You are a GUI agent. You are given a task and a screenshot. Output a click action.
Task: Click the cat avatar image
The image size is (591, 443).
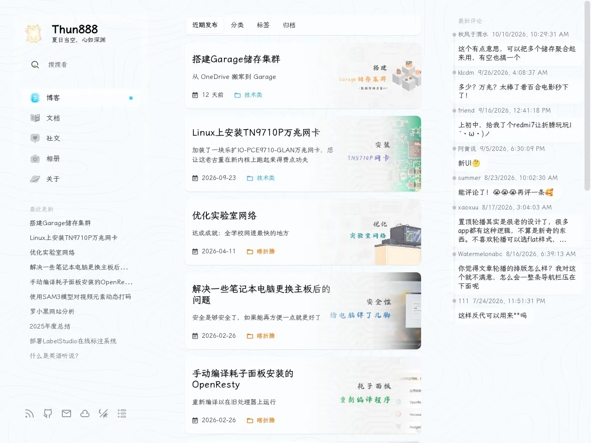[x=34, y=33]
